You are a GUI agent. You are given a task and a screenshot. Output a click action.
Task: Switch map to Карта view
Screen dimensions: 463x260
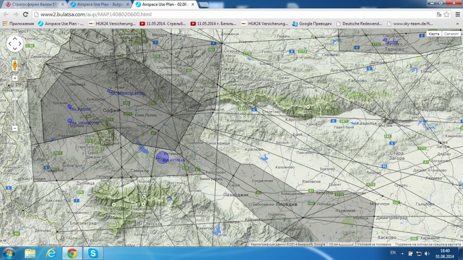pos(434,34)
